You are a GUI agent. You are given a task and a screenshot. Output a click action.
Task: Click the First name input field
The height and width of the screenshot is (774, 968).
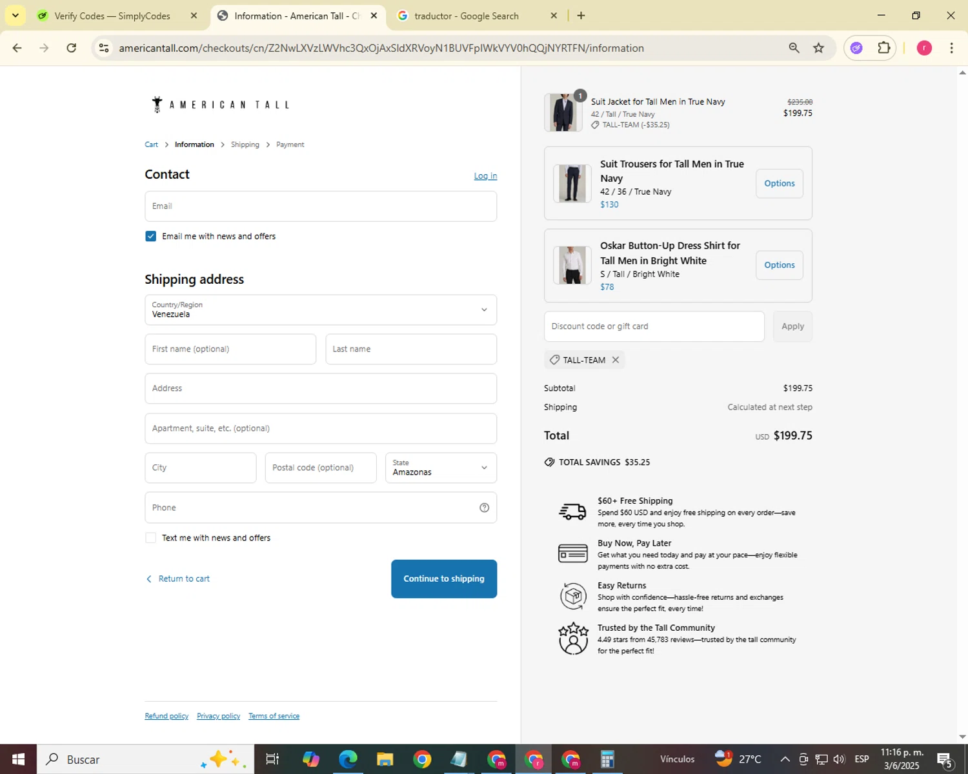coord(230,349)
